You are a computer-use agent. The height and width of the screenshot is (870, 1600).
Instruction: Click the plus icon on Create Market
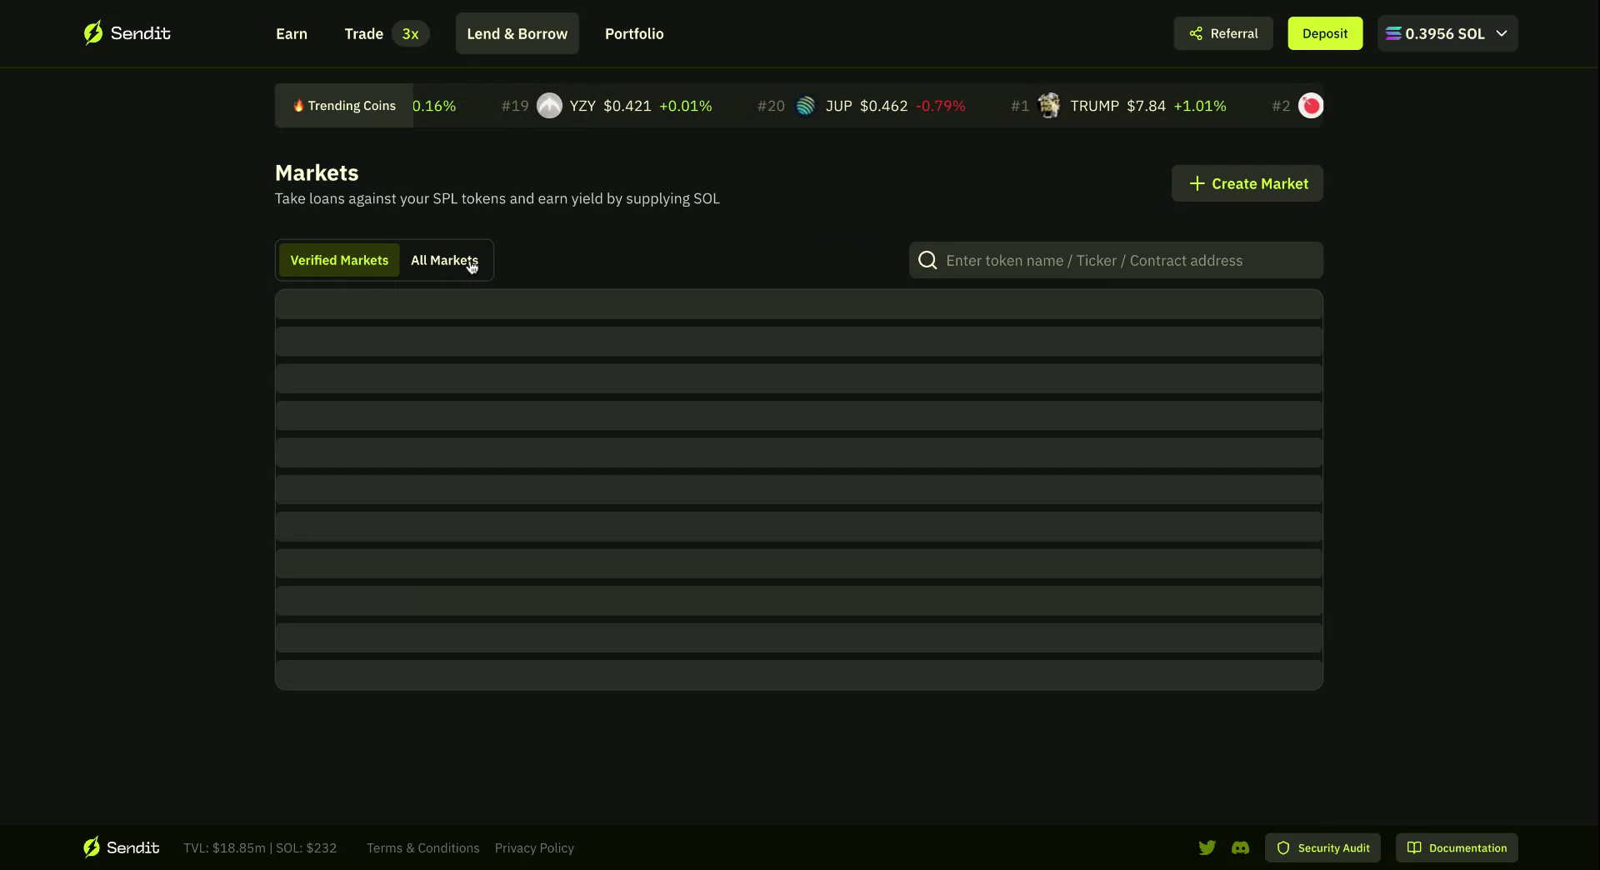pos(1196,183)
